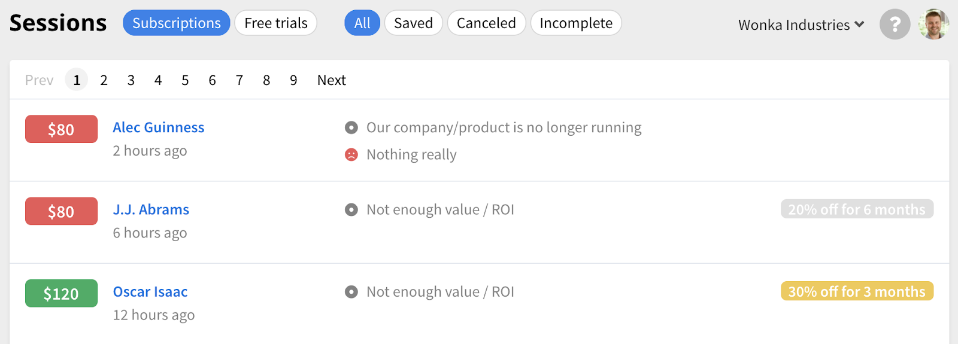View Oscar Isaac's session
This screenshot has width=958, height=344.
(x=150, y=292)
